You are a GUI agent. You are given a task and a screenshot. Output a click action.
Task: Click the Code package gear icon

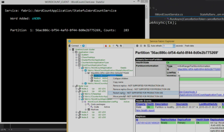(92, 107)
